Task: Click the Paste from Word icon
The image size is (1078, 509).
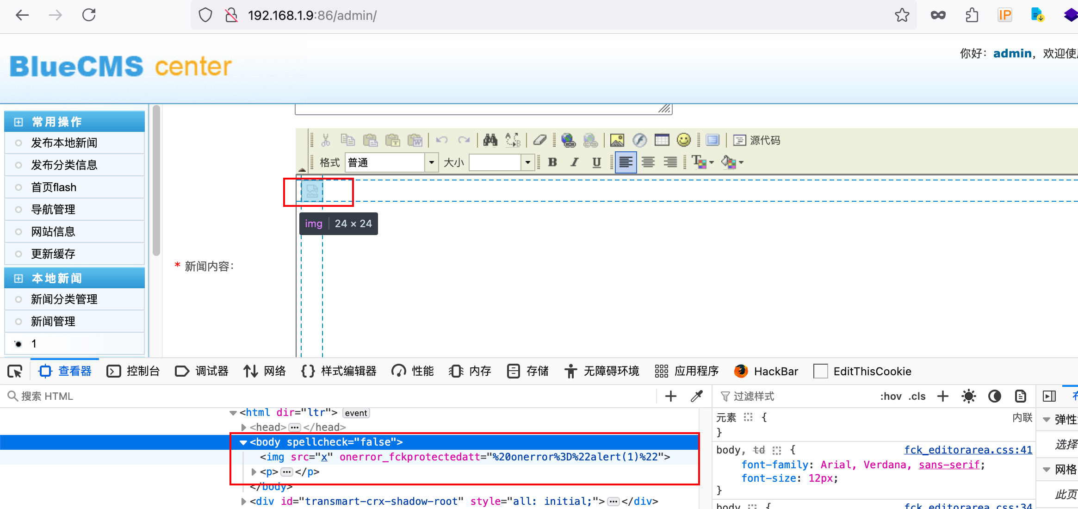Action: [415, 140]
